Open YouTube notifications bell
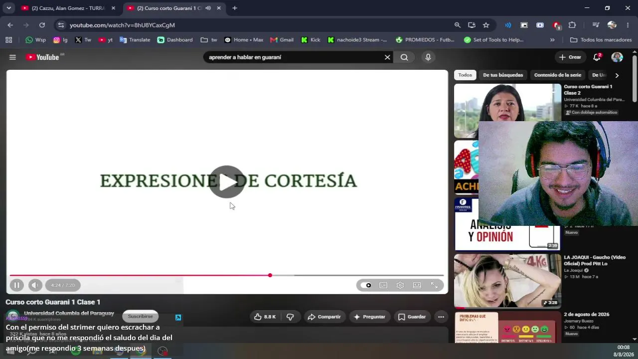 [x=597, y=57]
